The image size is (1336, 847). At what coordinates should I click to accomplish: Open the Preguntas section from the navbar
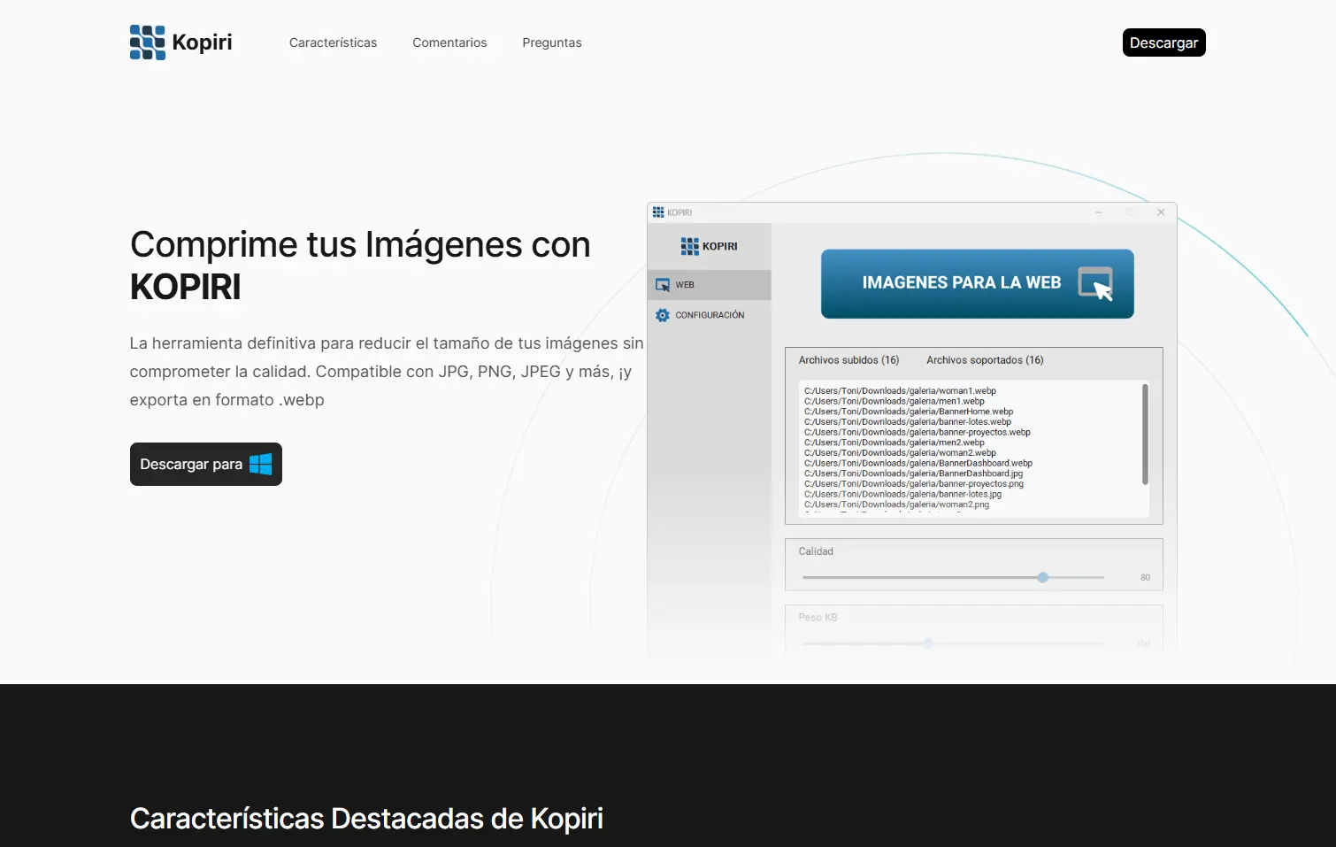point(551,42)
